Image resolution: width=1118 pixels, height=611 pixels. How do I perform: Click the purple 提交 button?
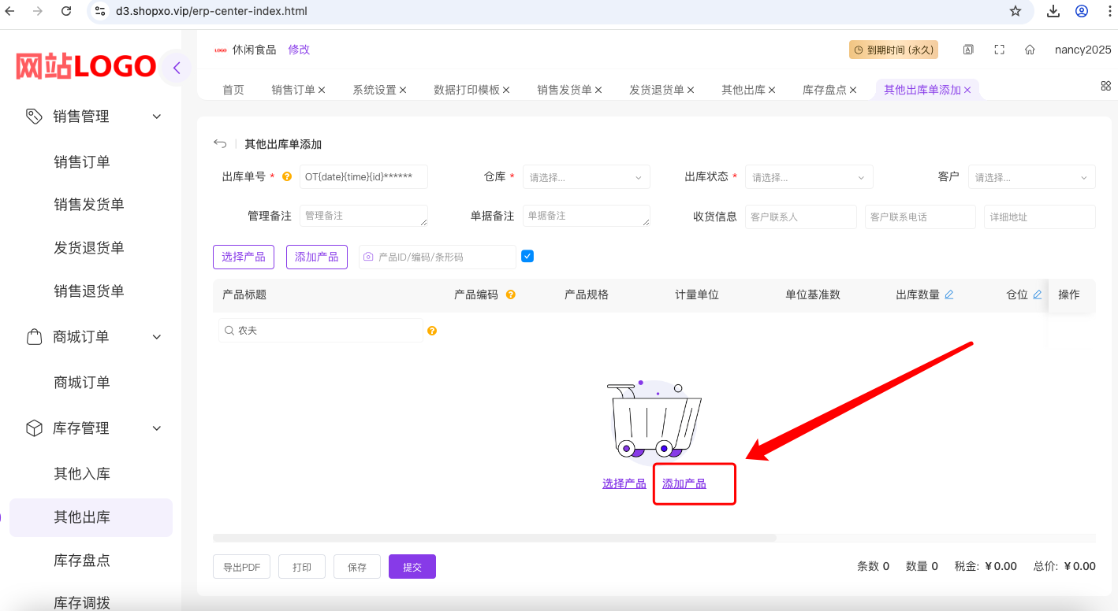pos(412,567)
